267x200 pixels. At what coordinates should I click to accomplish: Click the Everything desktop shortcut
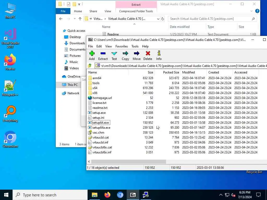click(10, 114)
